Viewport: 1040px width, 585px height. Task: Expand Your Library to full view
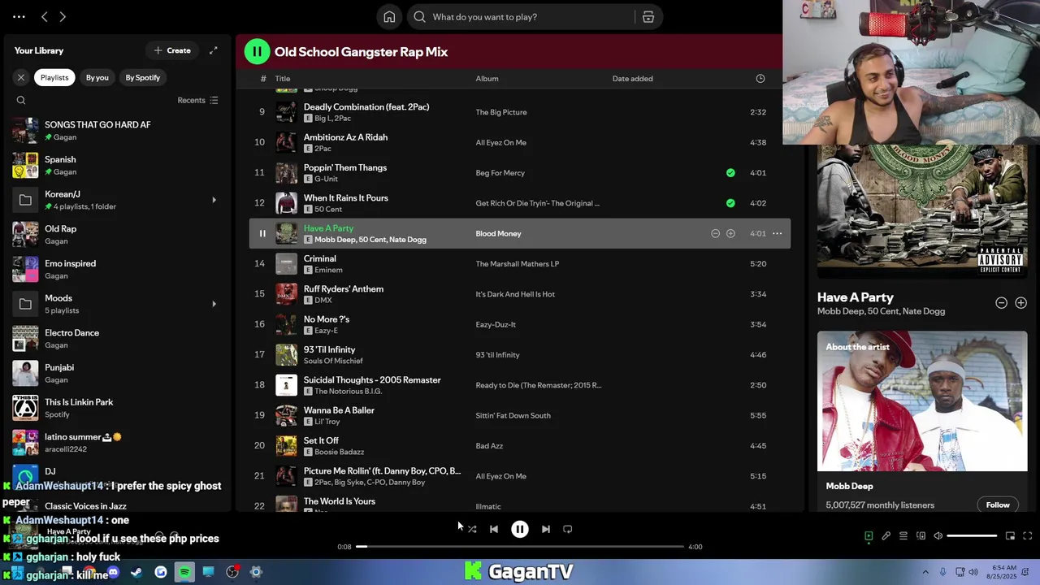tap(213, 50)
